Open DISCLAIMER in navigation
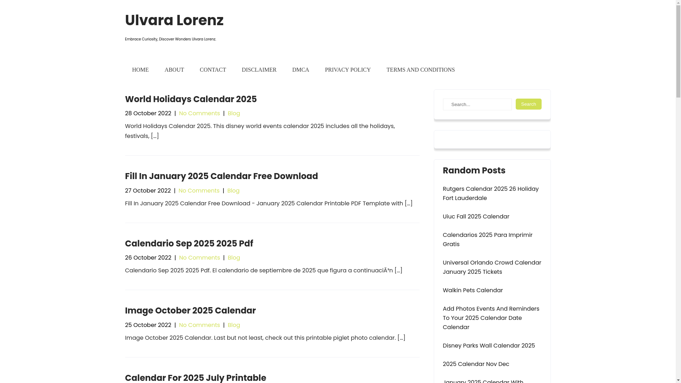This screenshot has height=383, width=681. 259,70
